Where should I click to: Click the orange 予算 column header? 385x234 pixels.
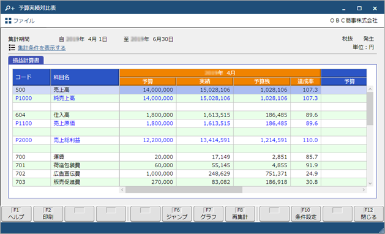click(148, 81)
